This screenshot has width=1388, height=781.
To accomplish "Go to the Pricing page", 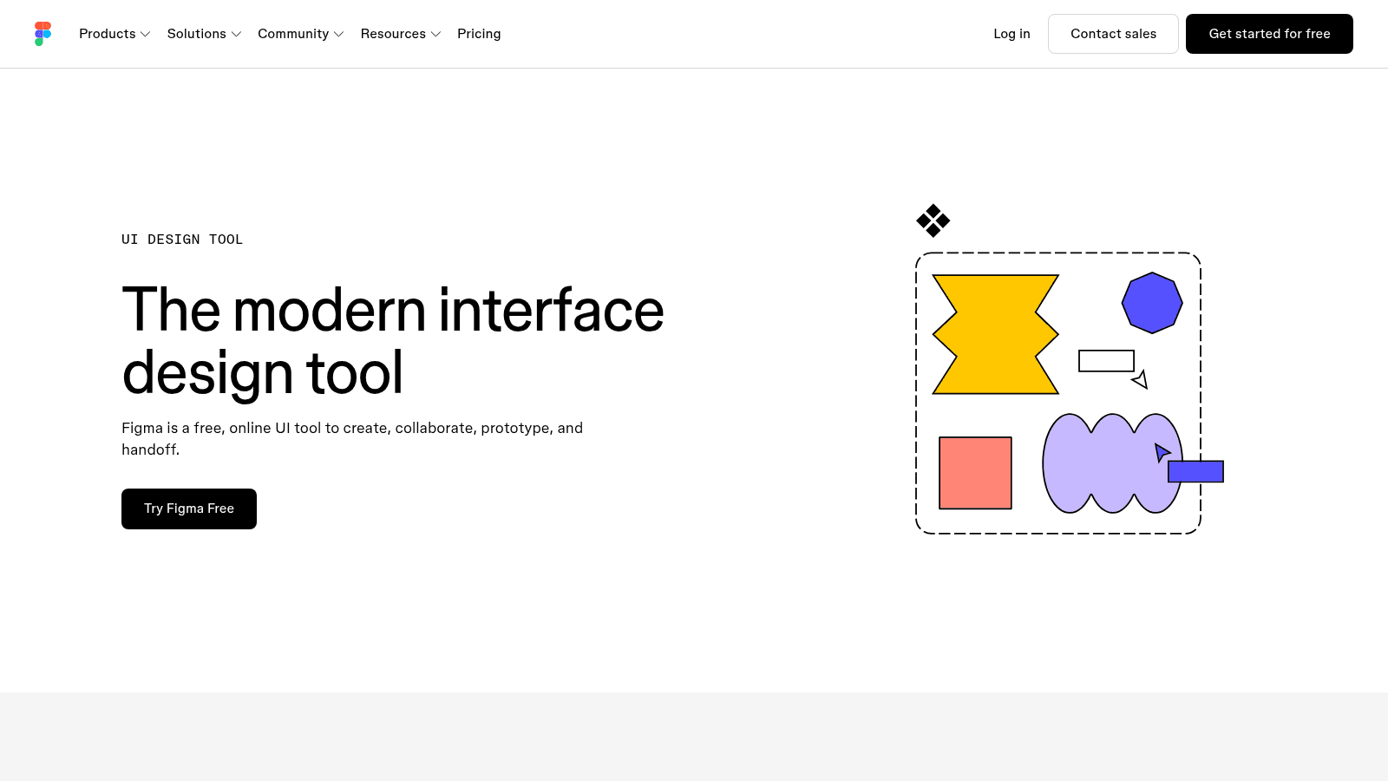I will [479, 34].
